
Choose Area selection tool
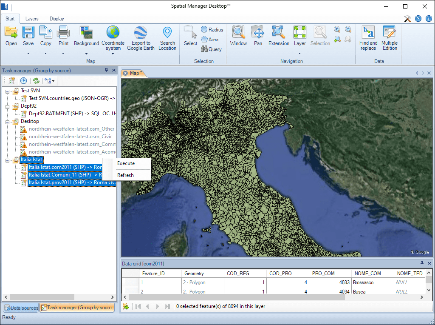[210, 40]
